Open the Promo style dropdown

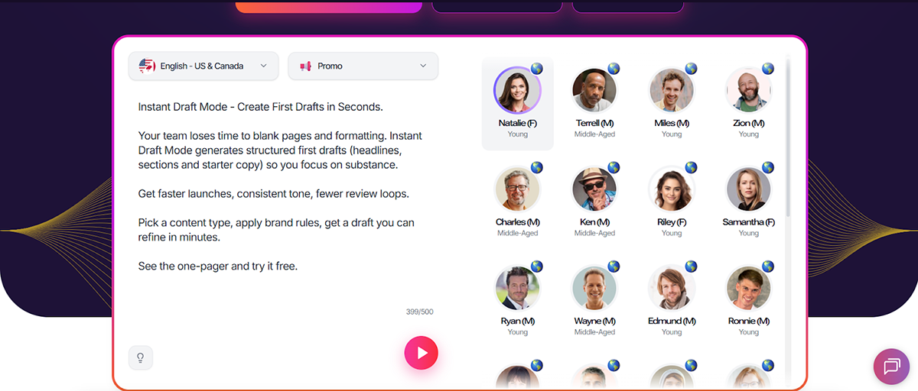click(x=423, y=66)
